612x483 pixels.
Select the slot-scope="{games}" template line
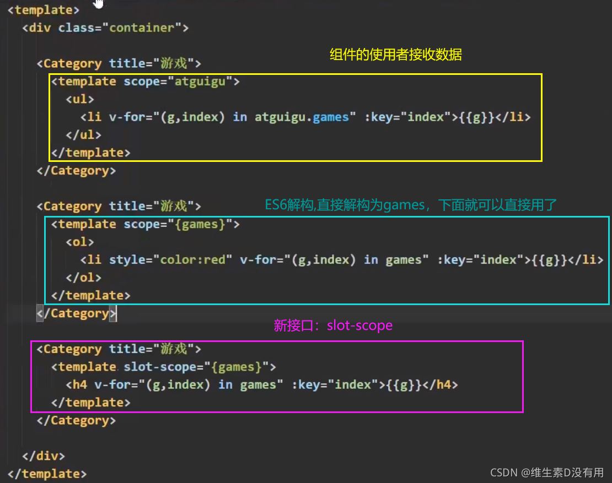pyautogui.click(x=164, y=367)
